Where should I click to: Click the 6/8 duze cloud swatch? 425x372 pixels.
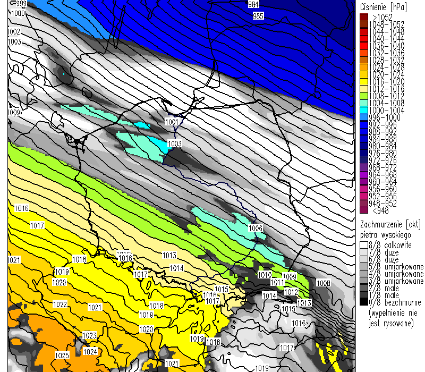click(364, 259)
